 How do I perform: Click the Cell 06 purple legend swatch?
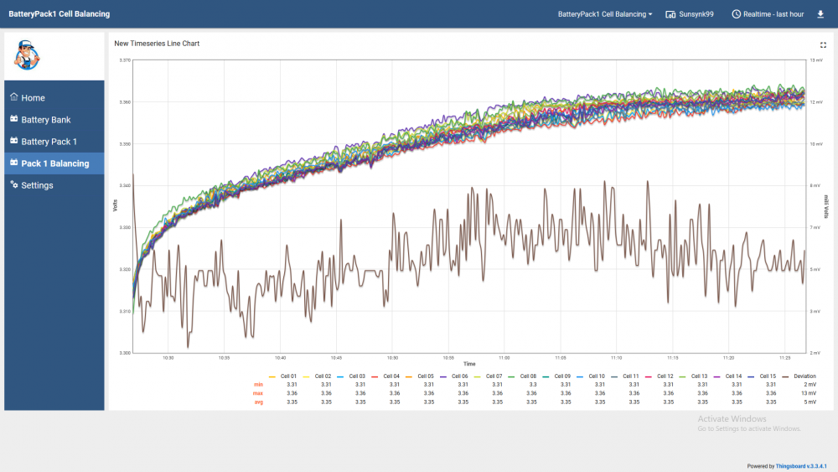[x=443, y=377]
